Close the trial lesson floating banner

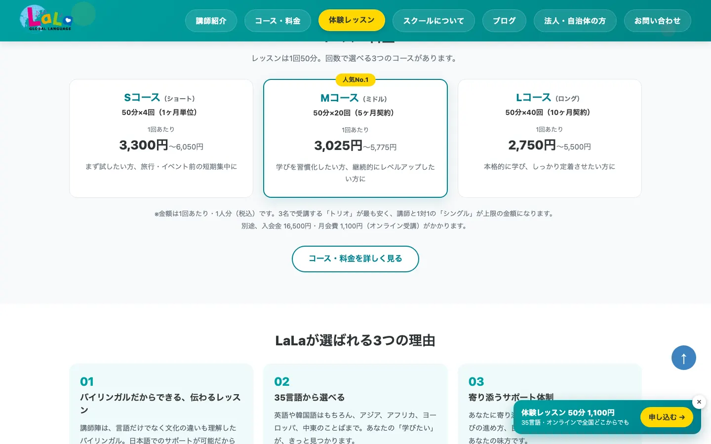click(x=699, y=402)
